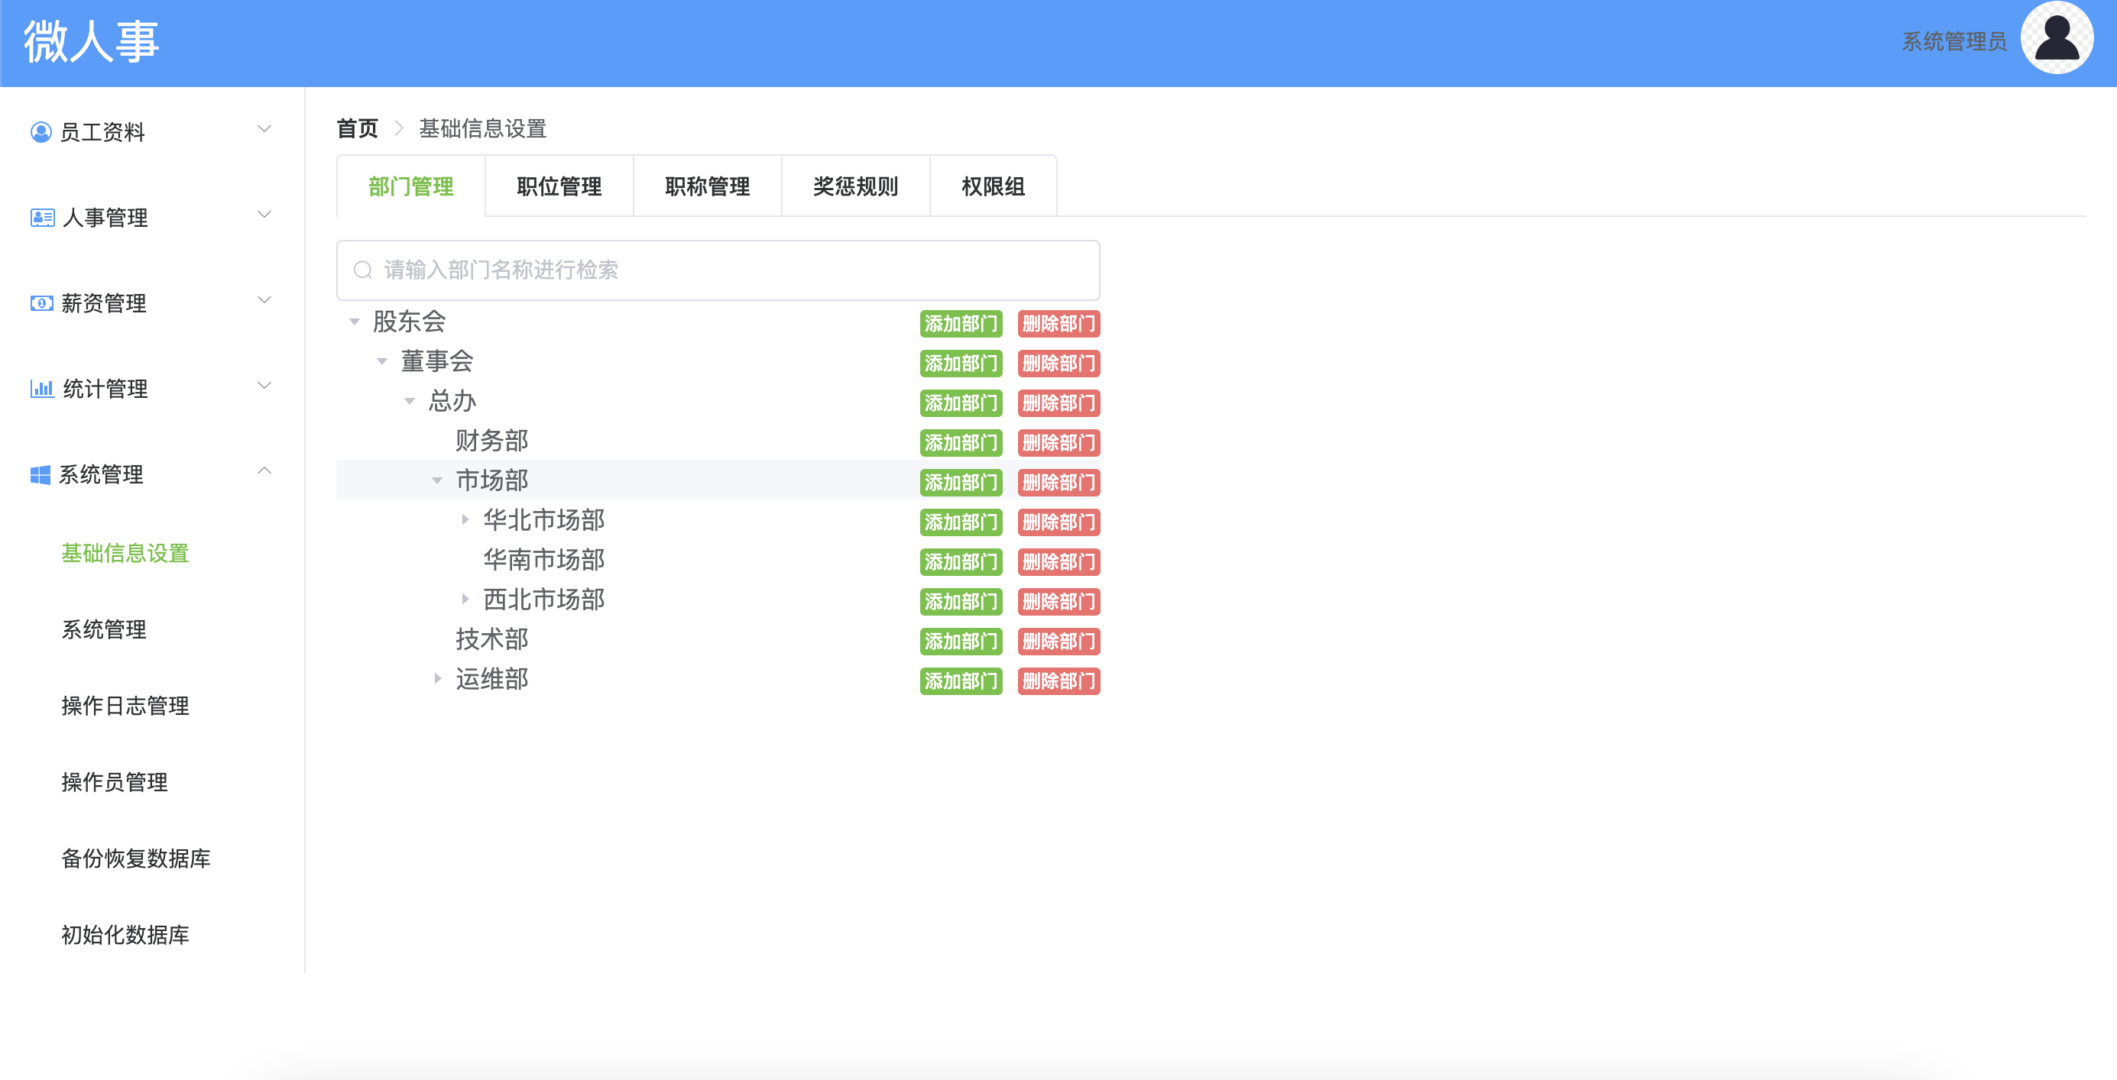Click 添加部门 for 股东会

[961, 325]
